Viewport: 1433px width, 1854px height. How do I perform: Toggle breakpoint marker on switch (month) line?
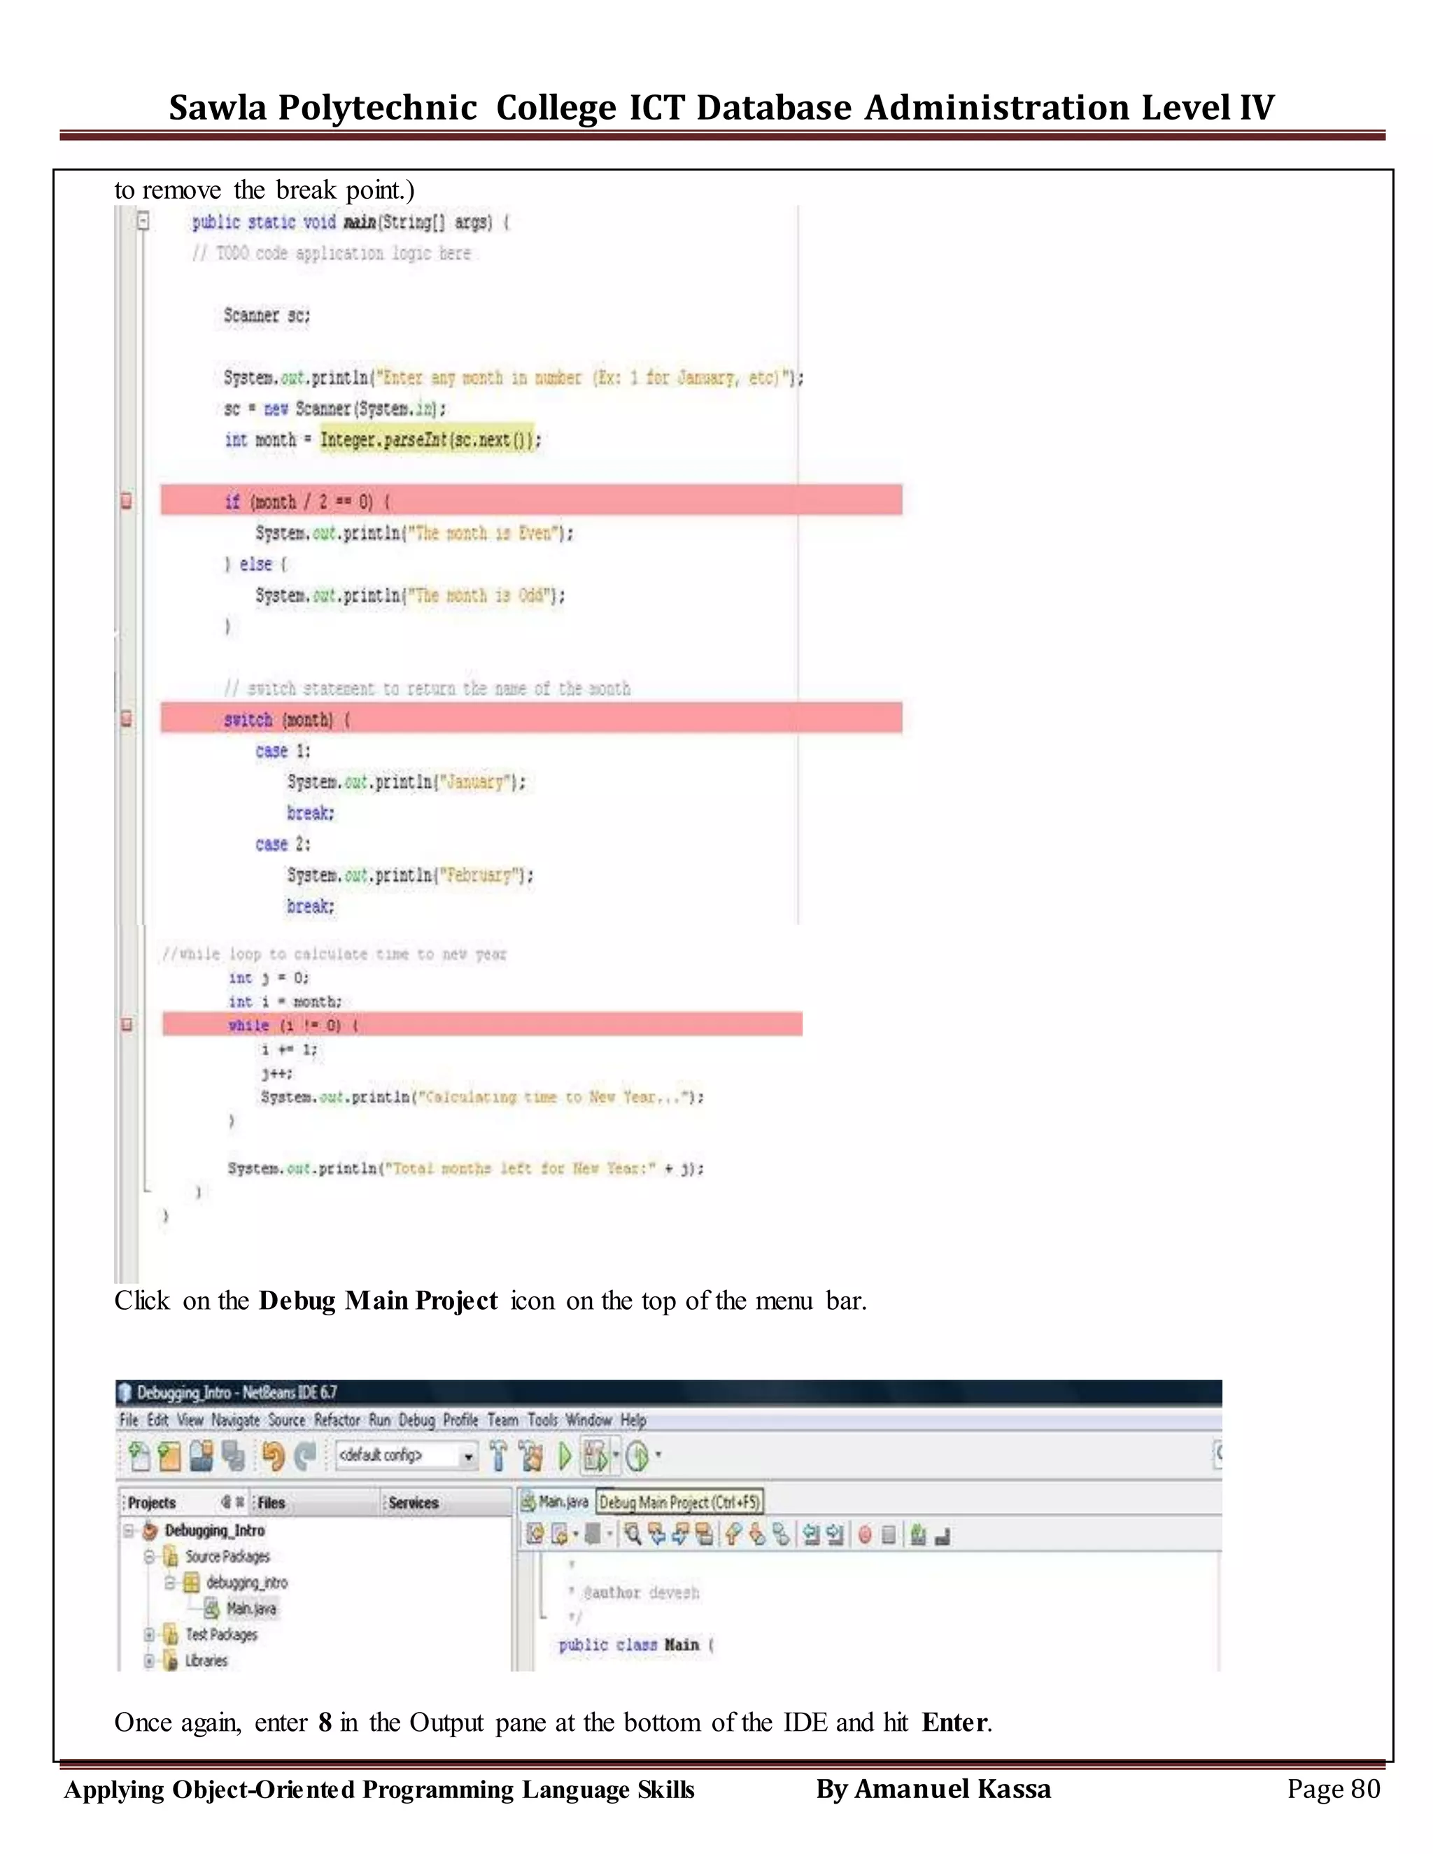click(x=127, y=719)
